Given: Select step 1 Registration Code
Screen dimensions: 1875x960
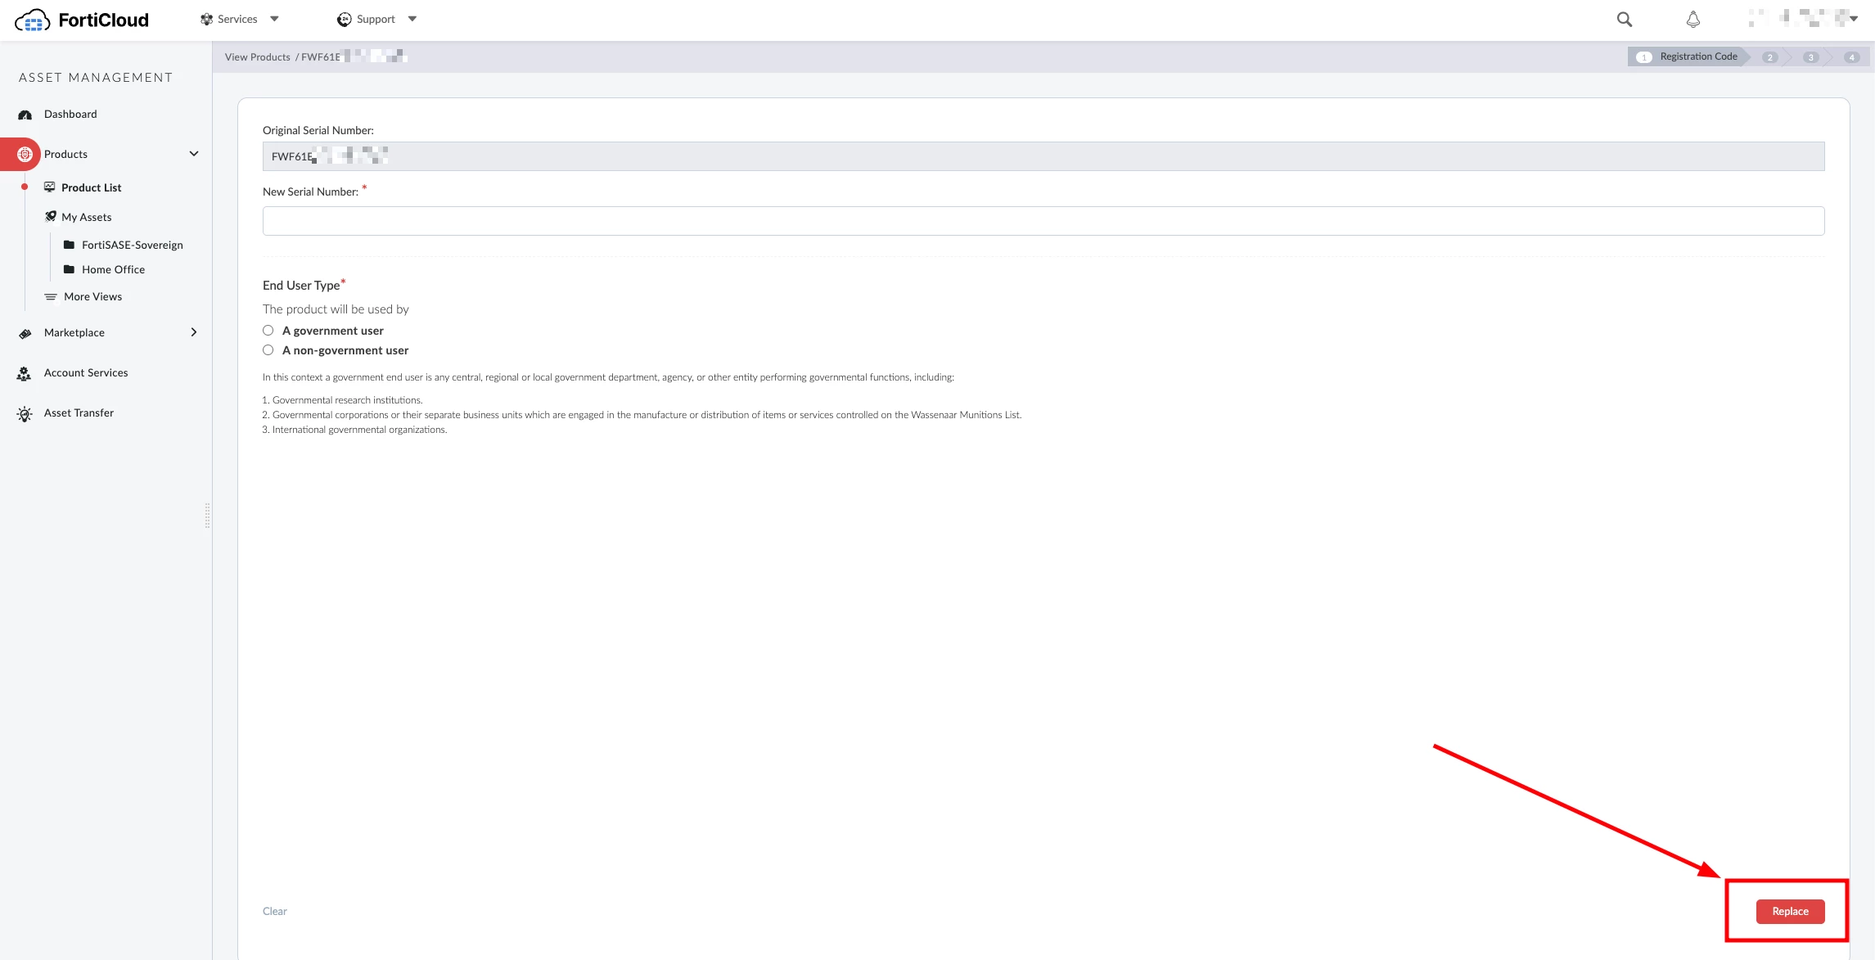Looking at the screenshot, I should coord(1688,56).
